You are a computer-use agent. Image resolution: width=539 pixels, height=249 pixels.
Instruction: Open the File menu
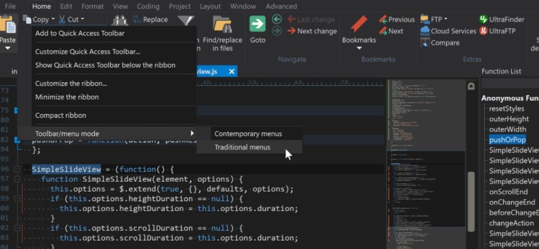click(x=11, y=6)
